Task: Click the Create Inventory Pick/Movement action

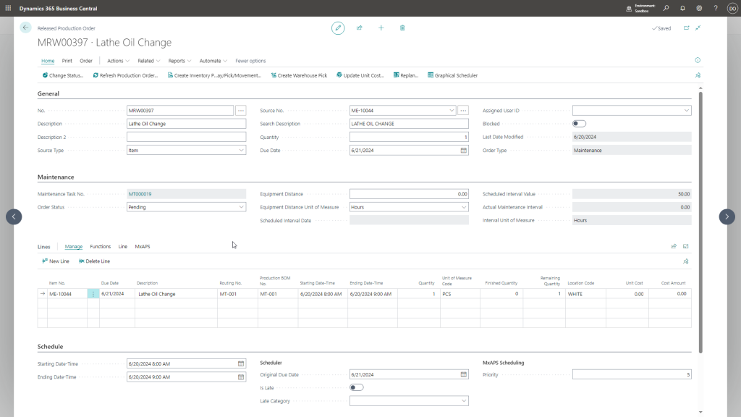Action: pos(216,75)
